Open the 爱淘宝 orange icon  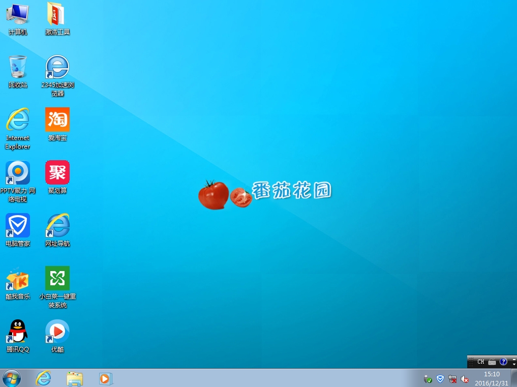(57, 124)
